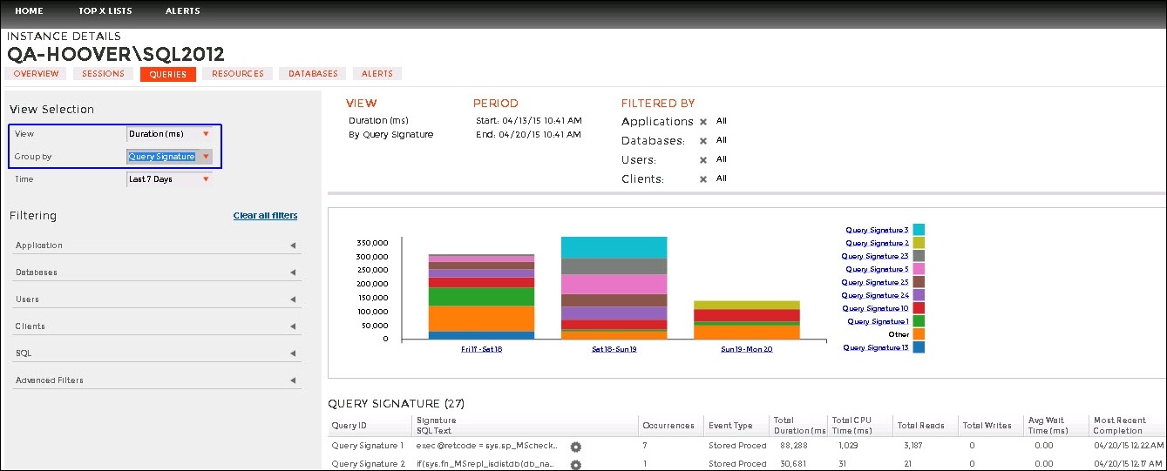Click Query Signature 2 legend link
Screen dimensions: 1167x471
click(877, 243)
